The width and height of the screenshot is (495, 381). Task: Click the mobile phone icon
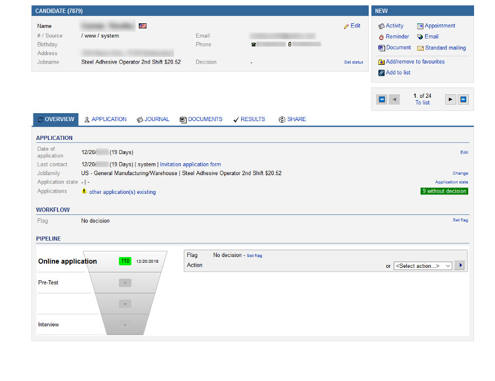click(290, 44)
